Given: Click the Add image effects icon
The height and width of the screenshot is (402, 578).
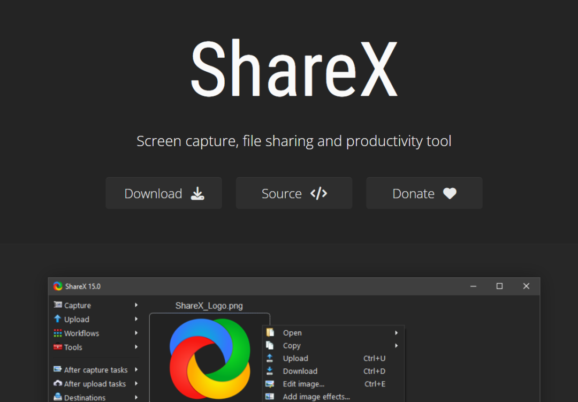Looking at the screenshot, I should (x=270, y=397).
